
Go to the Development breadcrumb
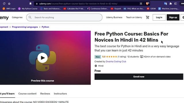(4, 27)
